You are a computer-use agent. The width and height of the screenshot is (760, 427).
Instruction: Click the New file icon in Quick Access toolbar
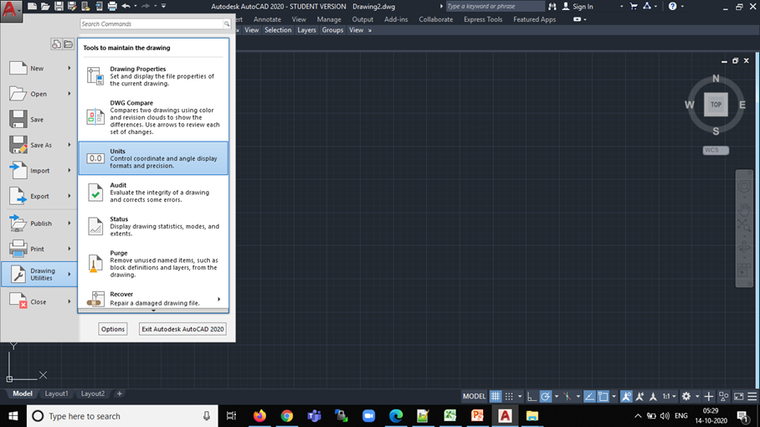pyautogui.click(x=32, y=7)
